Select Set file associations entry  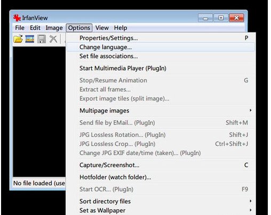coord(161,56)
